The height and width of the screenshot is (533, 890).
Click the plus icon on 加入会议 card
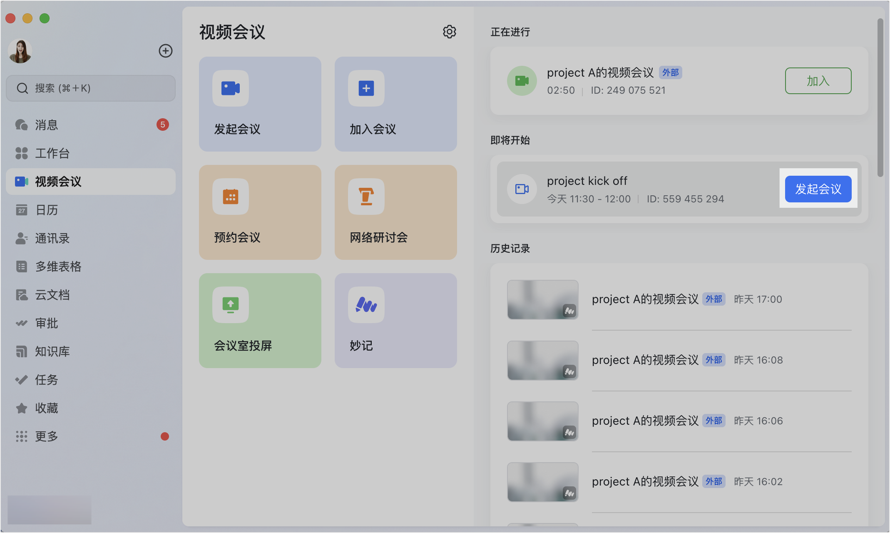point(366,88)
